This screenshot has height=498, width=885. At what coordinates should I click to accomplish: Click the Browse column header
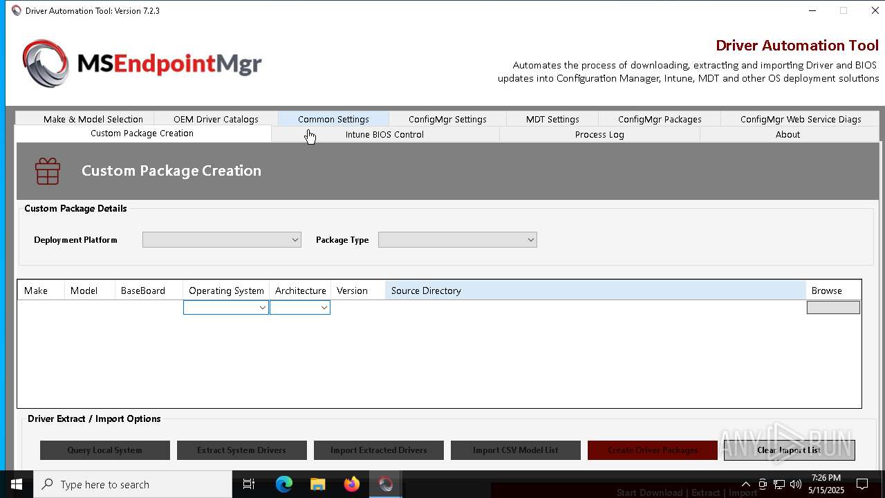point(833,290)
